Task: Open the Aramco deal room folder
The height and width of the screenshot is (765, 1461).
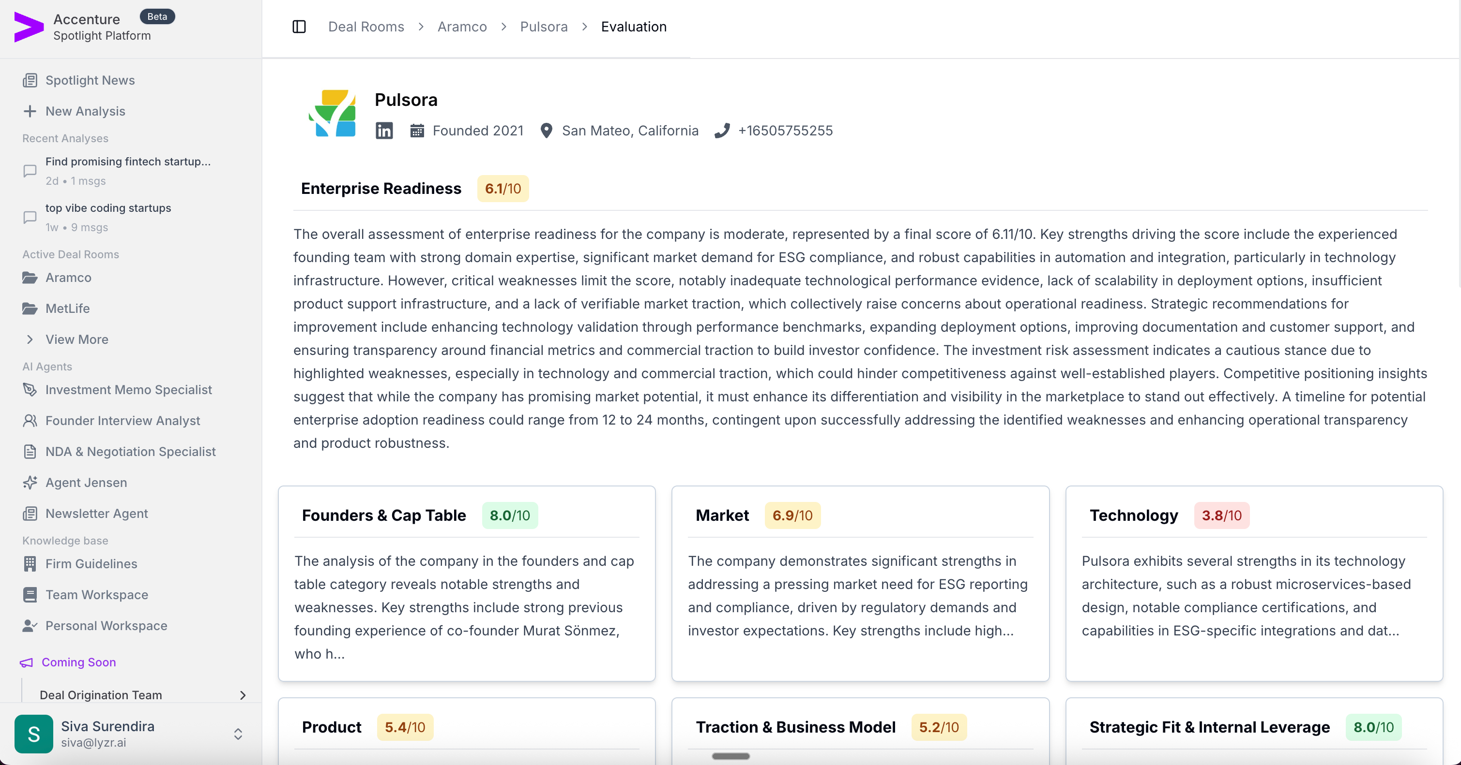Action: coord(68,278)
